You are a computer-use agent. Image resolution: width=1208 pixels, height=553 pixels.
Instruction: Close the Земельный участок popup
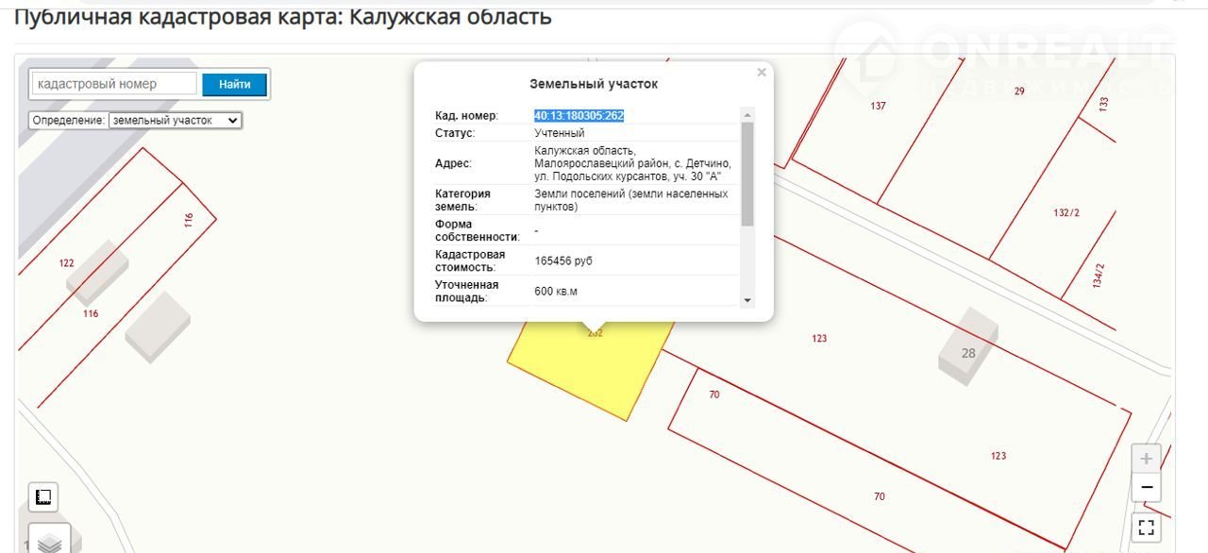tap(762, 72)
